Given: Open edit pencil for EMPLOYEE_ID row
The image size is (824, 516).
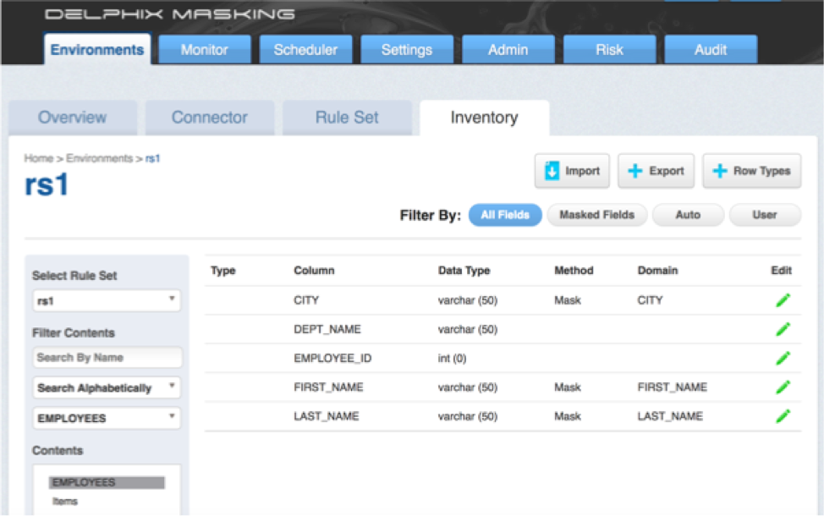Looking at the screenshot, I should (x=783, y=359).
